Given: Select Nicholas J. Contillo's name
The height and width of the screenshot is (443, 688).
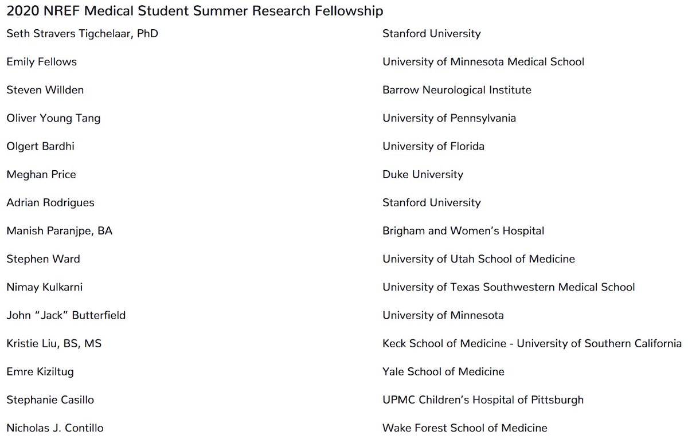Looking at the screenshot, I should coord(55,428).
